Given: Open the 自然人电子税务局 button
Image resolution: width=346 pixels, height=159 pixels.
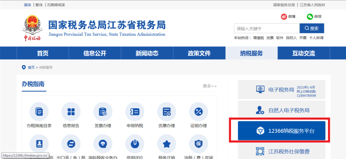Looking at the screenshot, I should click(282, 110).
